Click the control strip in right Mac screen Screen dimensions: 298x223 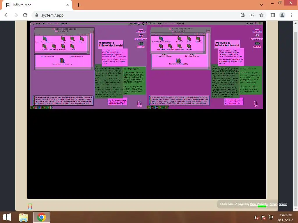(x=158, y=107)
